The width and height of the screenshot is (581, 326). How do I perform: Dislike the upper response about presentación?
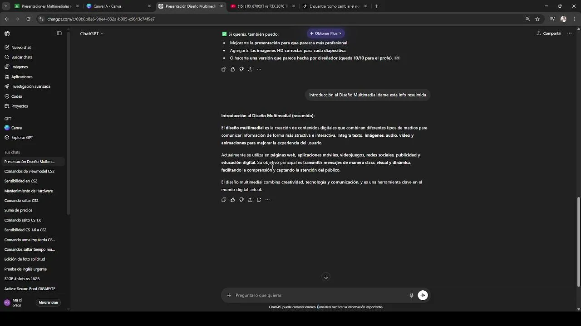[x=241, y=69]
